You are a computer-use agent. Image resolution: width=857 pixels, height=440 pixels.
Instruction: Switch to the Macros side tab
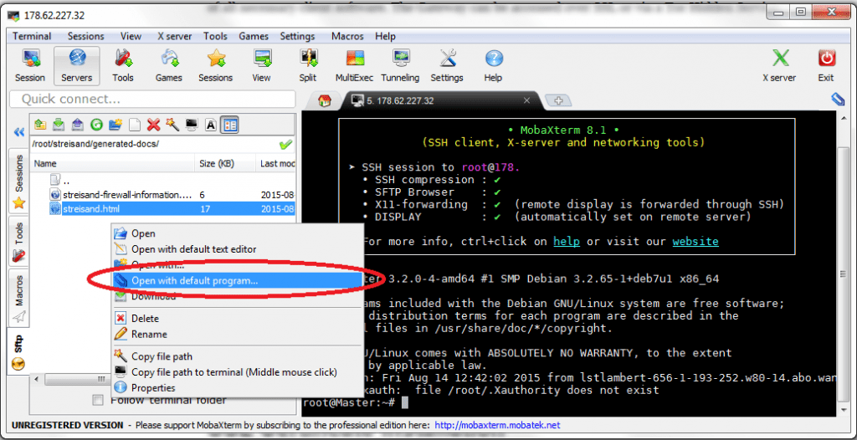(19, 298)
